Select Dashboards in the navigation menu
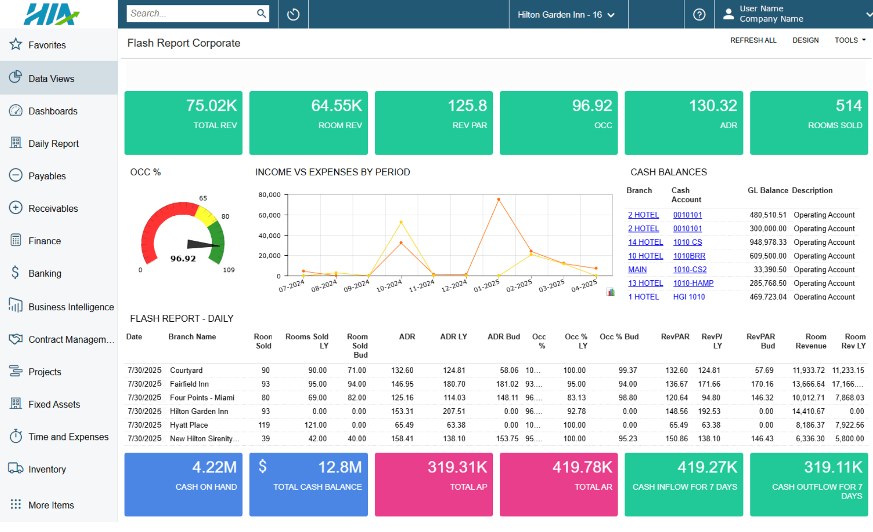Screen dimensions: 873x532 pyautogui.click(x=53, y=111)
